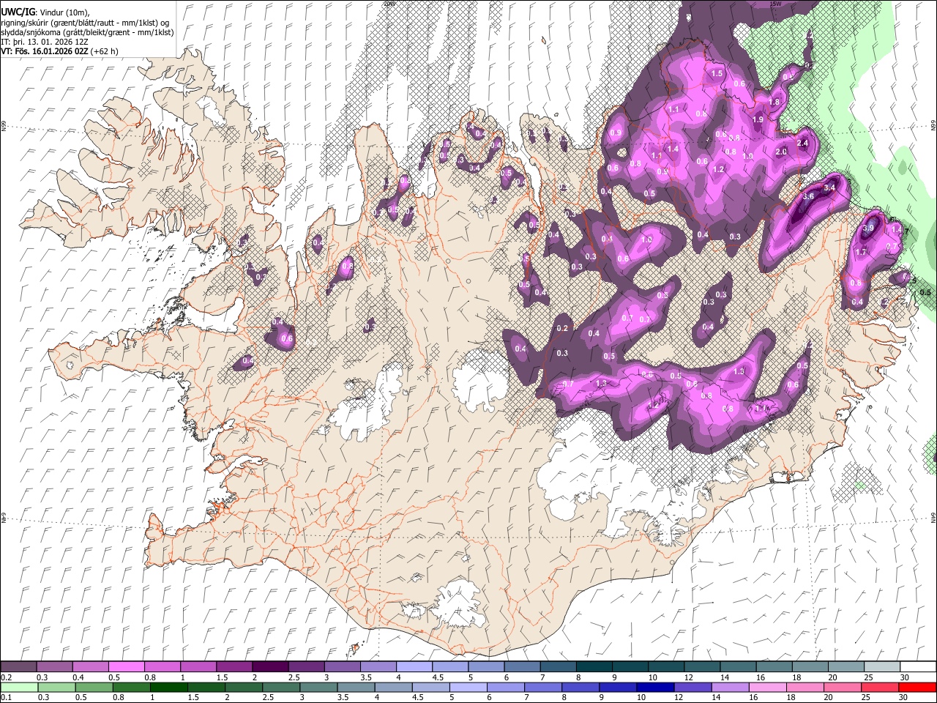This screenshot has width=937, height=703.
Task: Click the '(+62 h)' forecast offset text
Action: coord(105,51)
